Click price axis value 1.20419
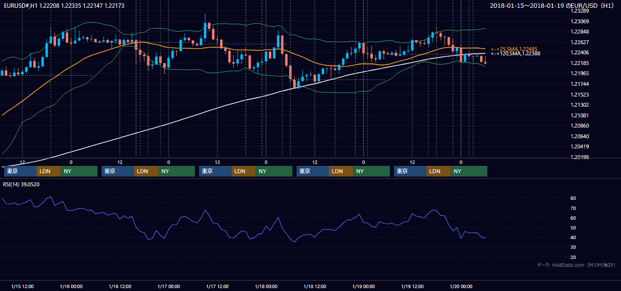Viewport: 621px width, 291px height. click(580, 147)
